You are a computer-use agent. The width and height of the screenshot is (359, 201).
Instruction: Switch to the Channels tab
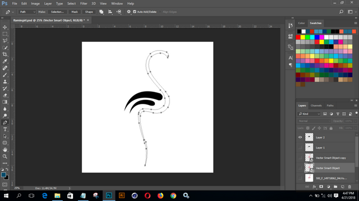pos(316,106)
